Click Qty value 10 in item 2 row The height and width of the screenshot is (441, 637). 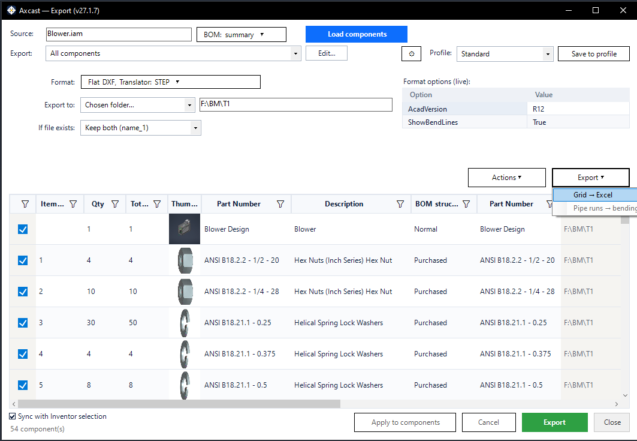pyautogui.click(x=90, y=291)
